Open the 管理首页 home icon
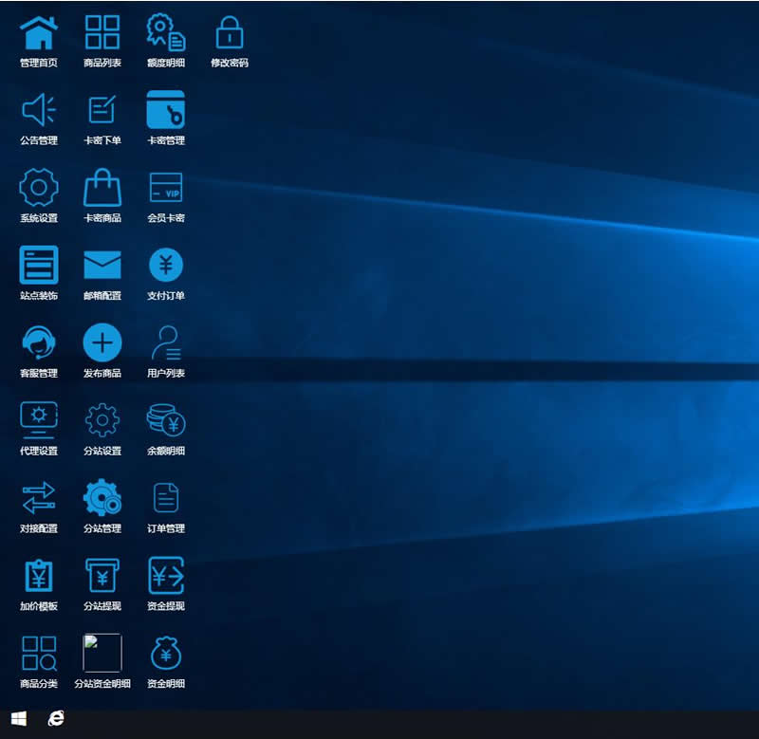The image size is (759, 739). [39, 33]
